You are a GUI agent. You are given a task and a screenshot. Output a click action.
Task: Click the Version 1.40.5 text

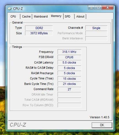pos(100,117)
